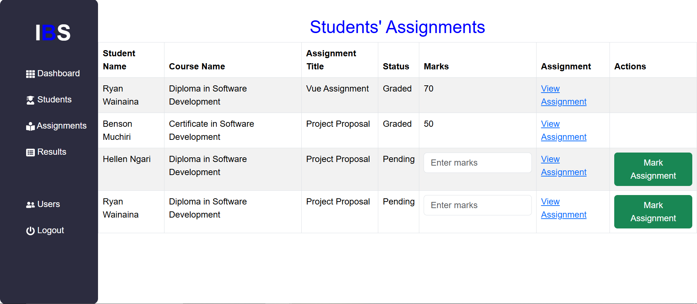Open View Assignment for Vue Assignment

point(563,95)
